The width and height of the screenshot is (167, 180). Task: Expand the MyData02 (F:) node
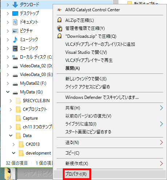tap(8, 83)
